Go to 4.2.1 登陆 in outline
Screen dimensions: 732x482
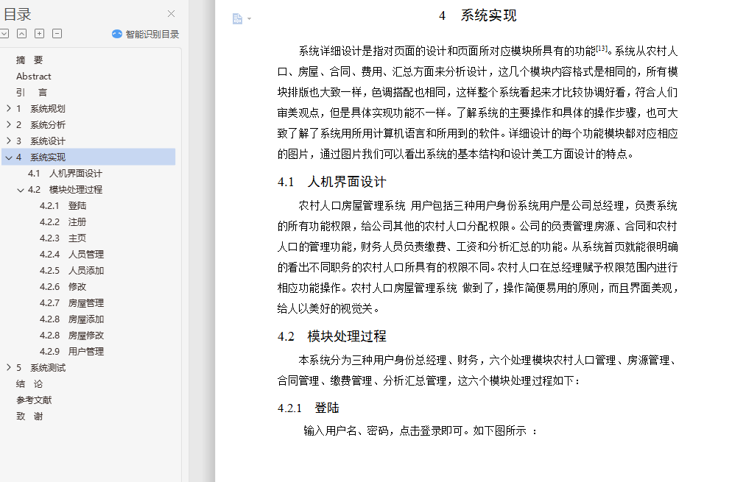[63, 206]
